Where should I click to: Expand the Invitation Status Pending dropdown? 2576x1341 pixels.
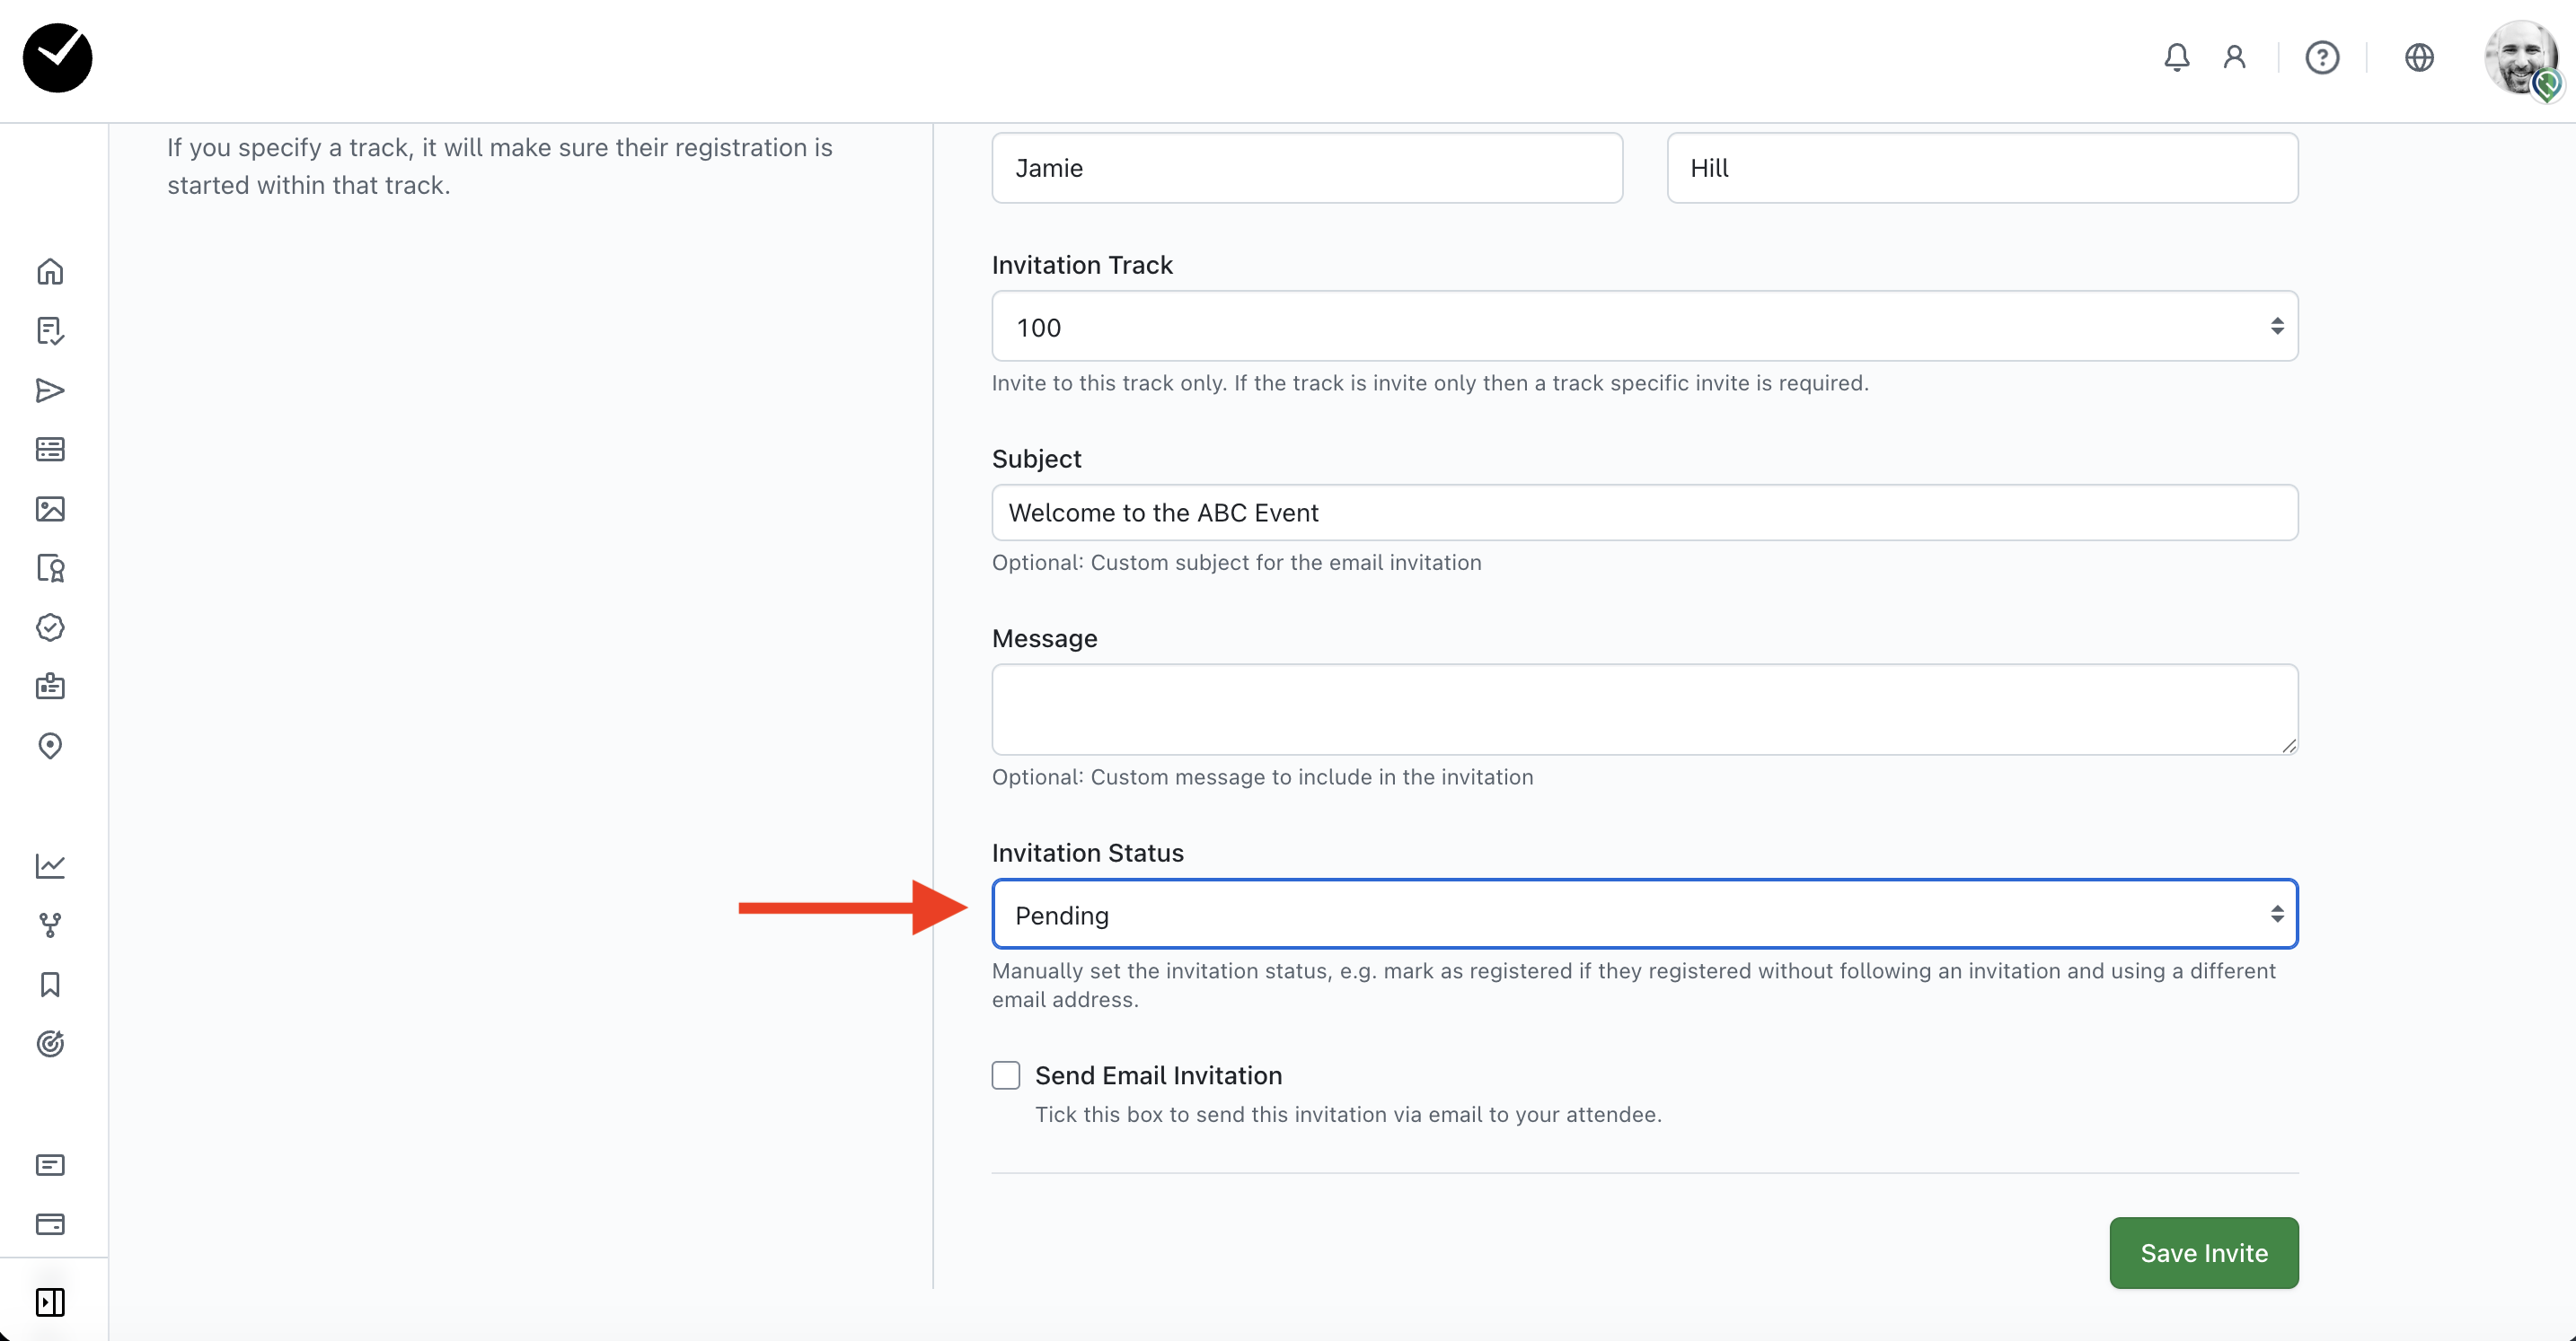click(x=1644, y=915)
